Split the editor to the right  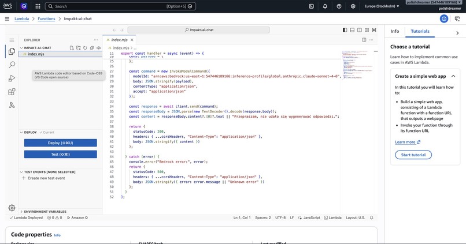pos(364,40)
